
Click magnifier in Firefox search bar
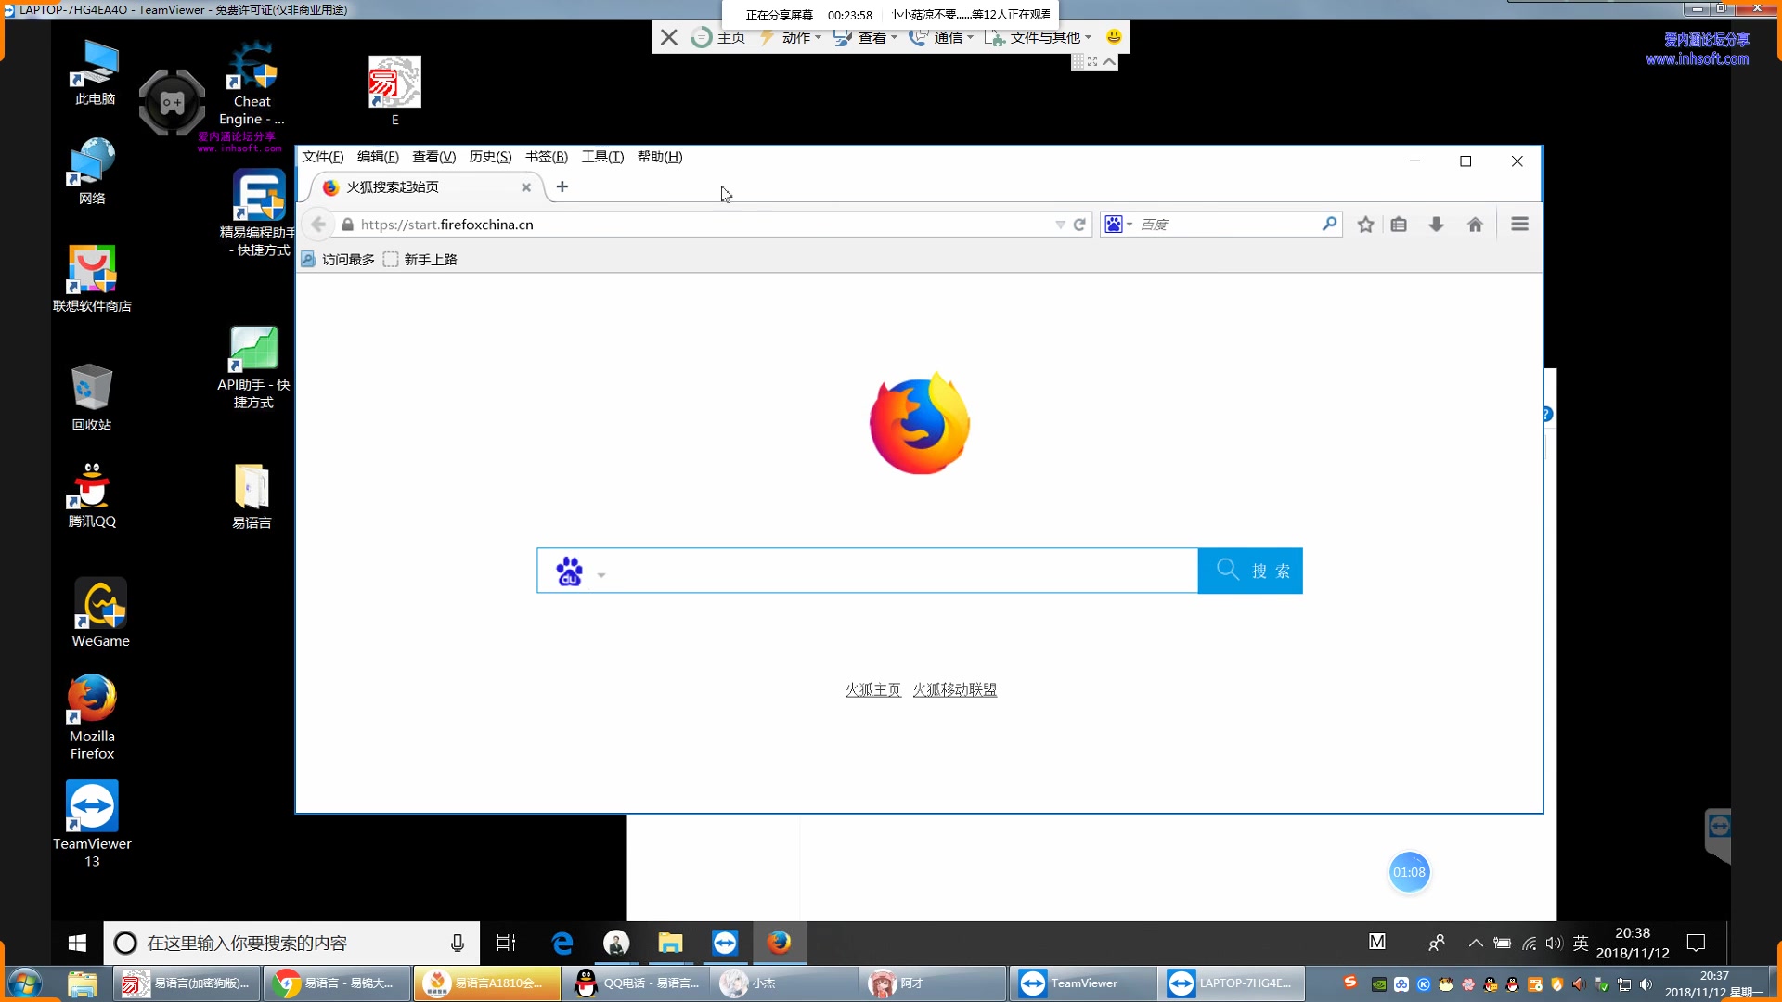tap(1329, 224)
